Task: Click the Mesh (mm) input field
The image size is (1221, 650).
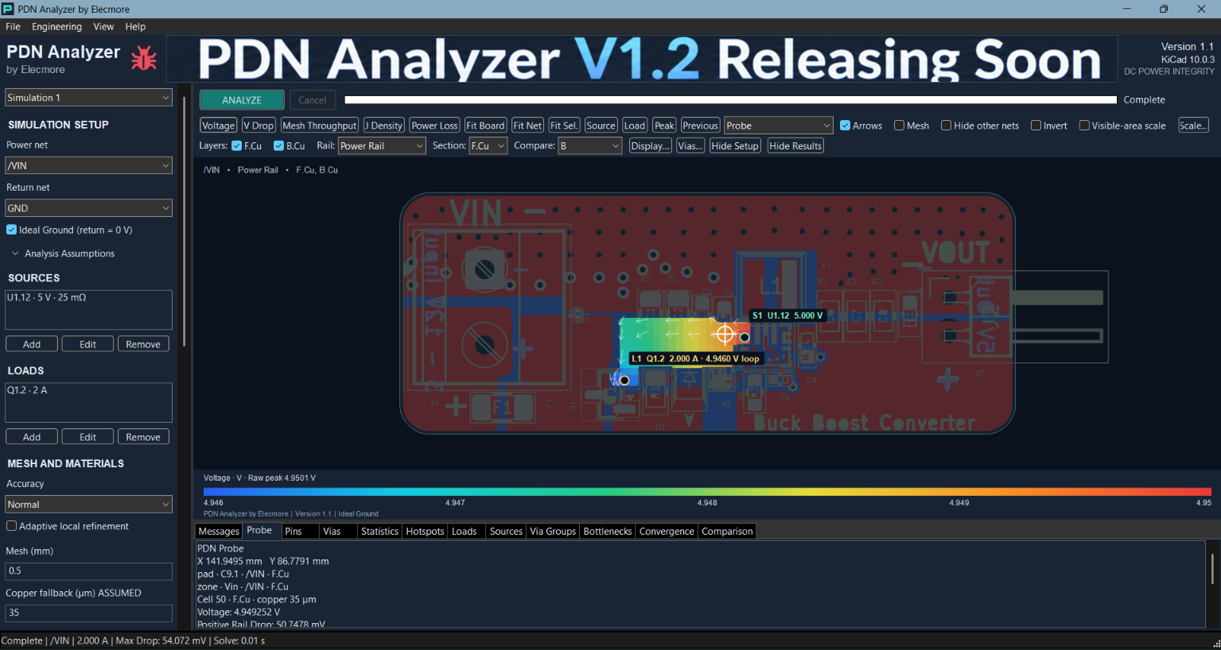Action: coord(88,571)
